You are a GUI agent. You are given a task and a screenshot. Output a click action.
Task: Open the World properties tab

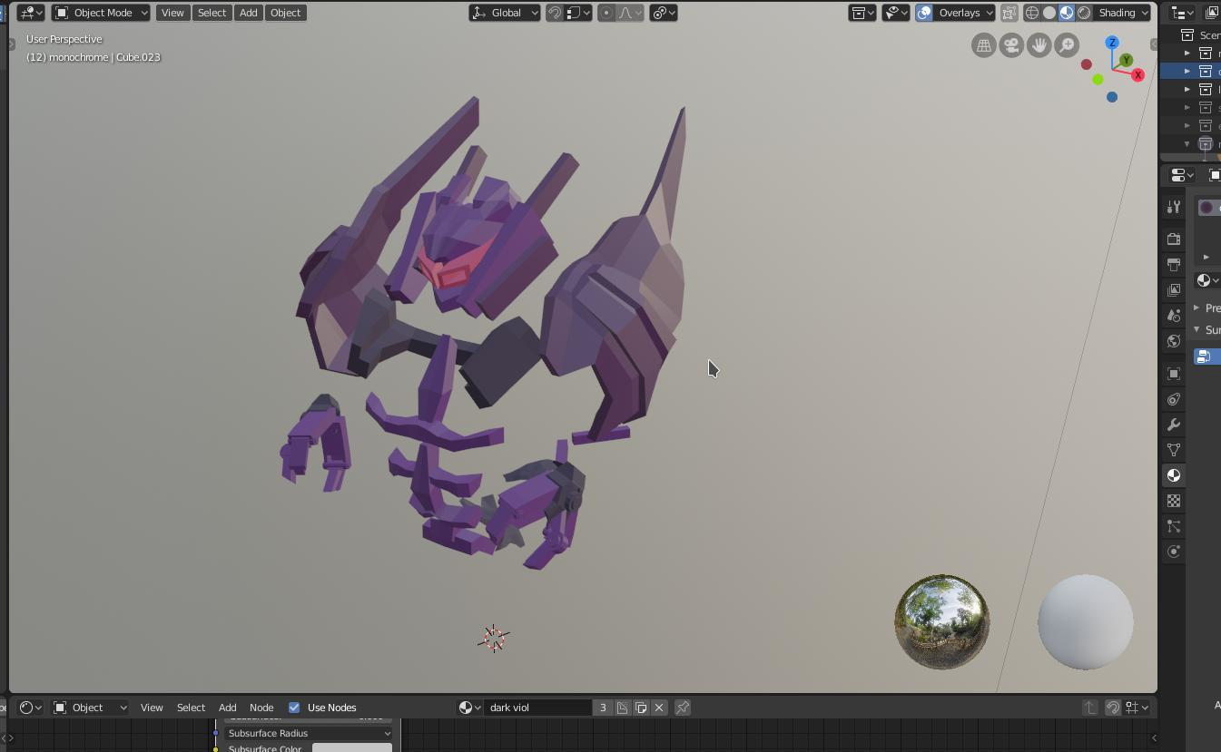(1174, 341)
